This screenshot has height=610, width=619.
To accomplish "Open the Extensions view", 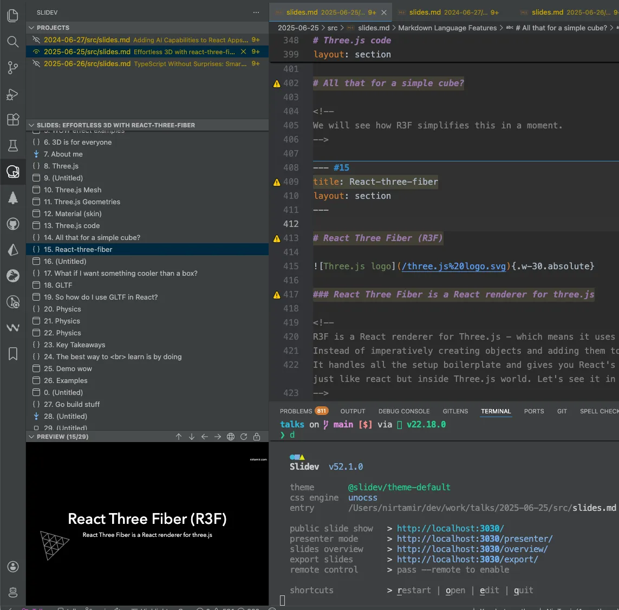I will pos(13,120).
